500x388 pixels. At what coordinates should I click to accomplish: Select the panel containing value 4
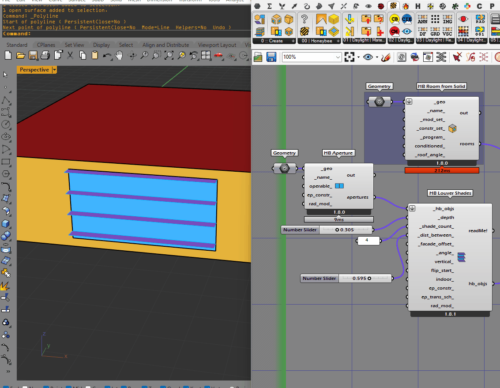tap(368, 240)
